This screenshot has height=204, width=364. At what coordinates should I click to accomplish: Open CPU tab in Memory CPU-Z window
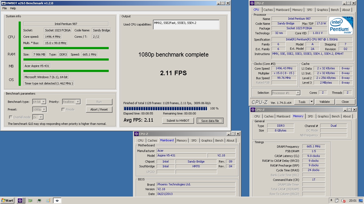point(257,116)
